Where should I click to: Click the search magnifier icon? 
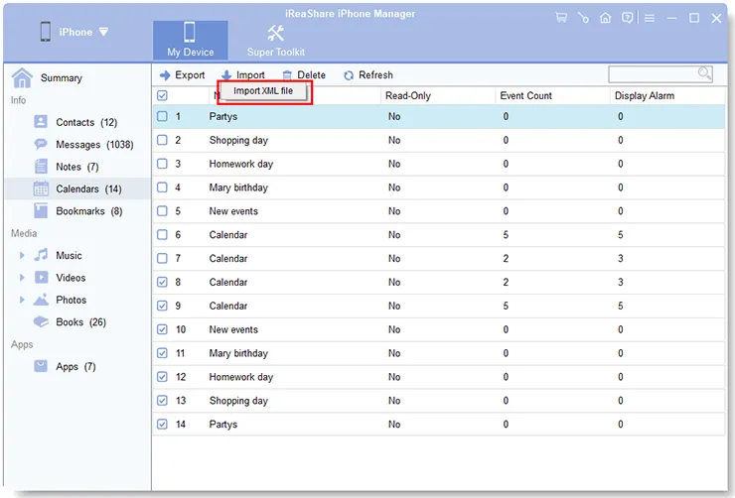[704, 73]
